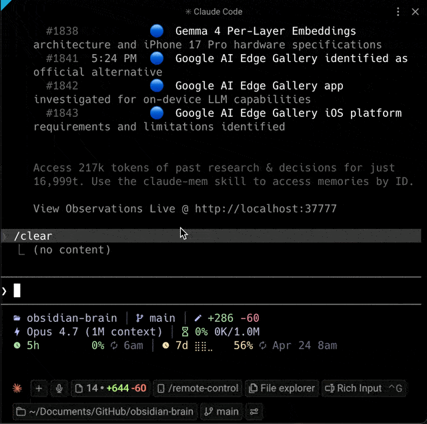The width and height of the screenshot is (427, 424).
Task: Click the pencil edits icon in status line
Action: pyautogui.click(x=198, y=318)
